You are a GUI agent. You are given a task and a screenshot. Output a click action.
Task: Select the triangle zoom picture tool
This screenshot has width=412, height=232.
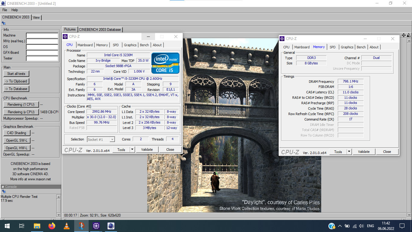[409, 35]
